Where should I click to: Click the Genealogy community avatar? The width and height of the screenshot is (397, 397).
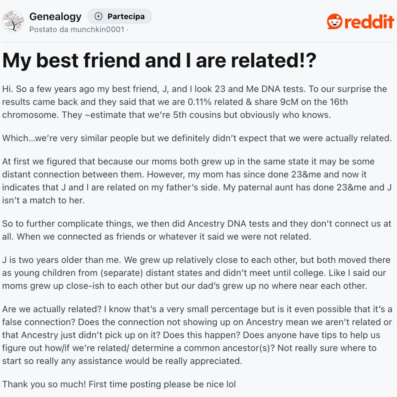point(13,21)
